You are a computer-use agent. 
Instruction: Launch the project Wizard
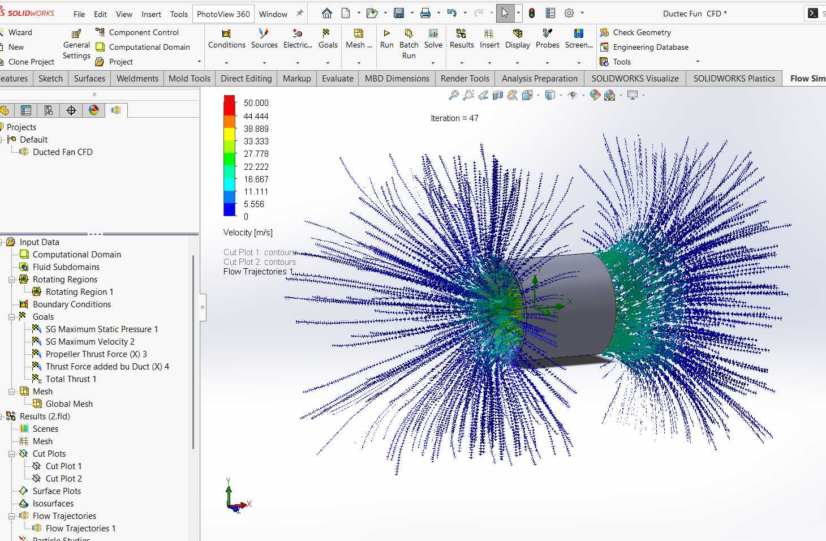coord(20,32)
